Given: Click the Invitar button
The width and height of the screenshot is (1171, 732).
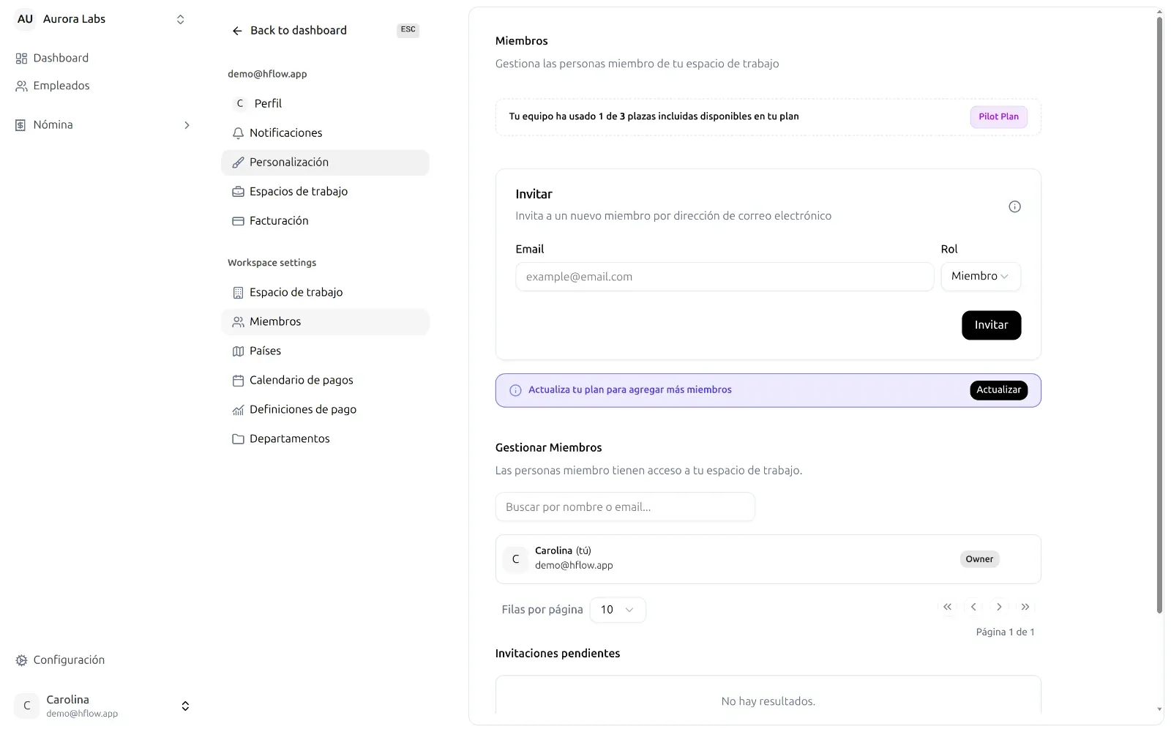Looking at the screenshot, I should pyautogui.click(x=991, y=325).
